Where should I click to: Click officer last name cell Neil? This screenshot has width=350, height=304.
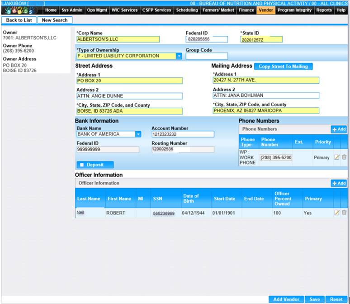pos(90,213)
